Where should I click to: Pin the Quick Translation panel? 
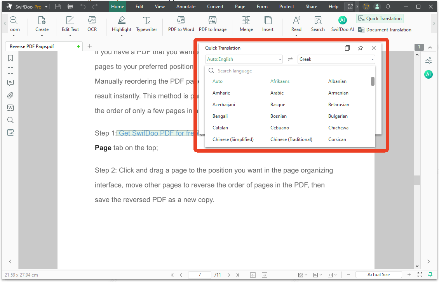pos(360,48)
